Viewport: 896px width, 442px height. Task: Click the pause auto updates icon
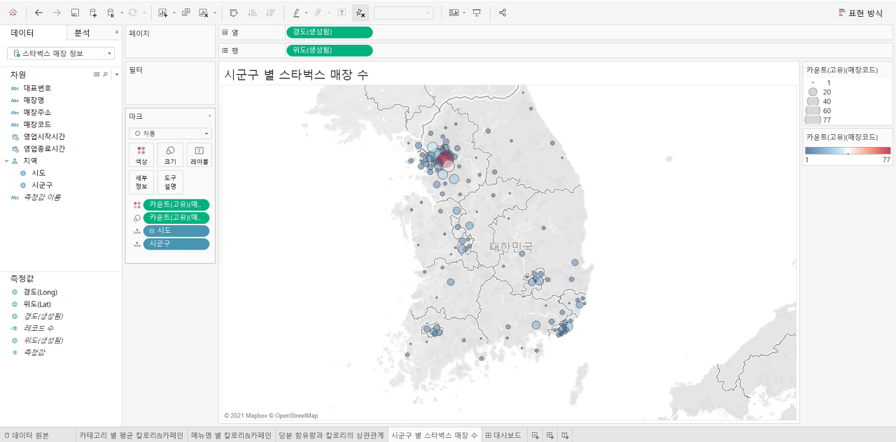tap(111, 13)
